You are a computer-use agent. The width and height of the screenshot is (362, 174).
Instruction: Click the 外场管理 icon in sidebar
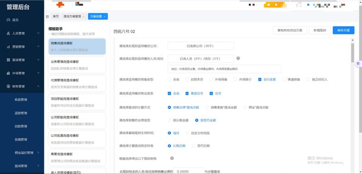point(8,73)
